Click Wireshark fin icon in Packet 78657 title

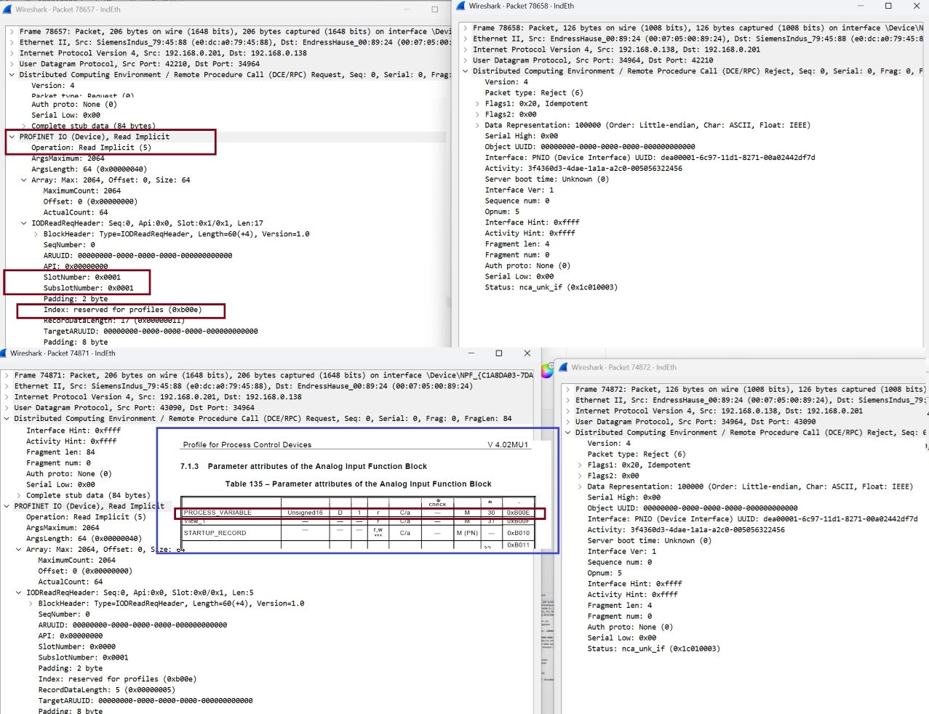pyautogui.click(x=7, y=9)
